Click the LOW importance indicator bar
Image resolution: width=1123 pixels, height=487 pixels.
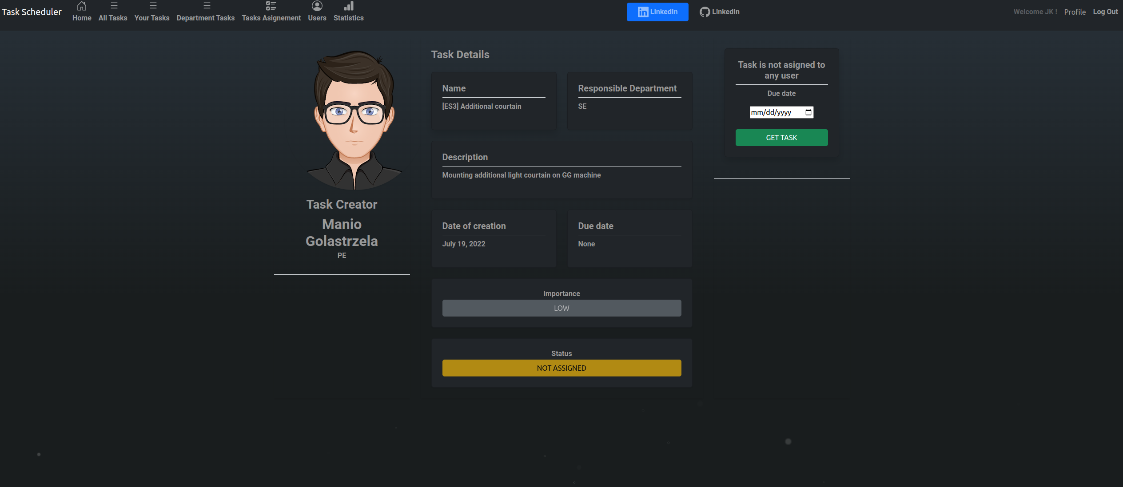[561, 308]
